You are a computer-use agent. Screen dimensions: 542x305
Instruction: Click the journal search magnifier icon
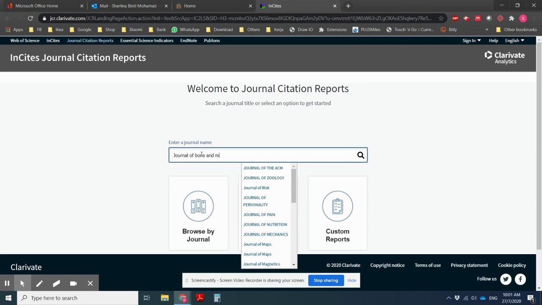pos(360,155)
